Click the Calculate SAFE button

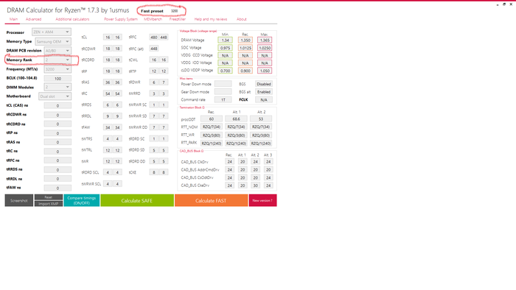pyautogui.click(x=137, y=200)
